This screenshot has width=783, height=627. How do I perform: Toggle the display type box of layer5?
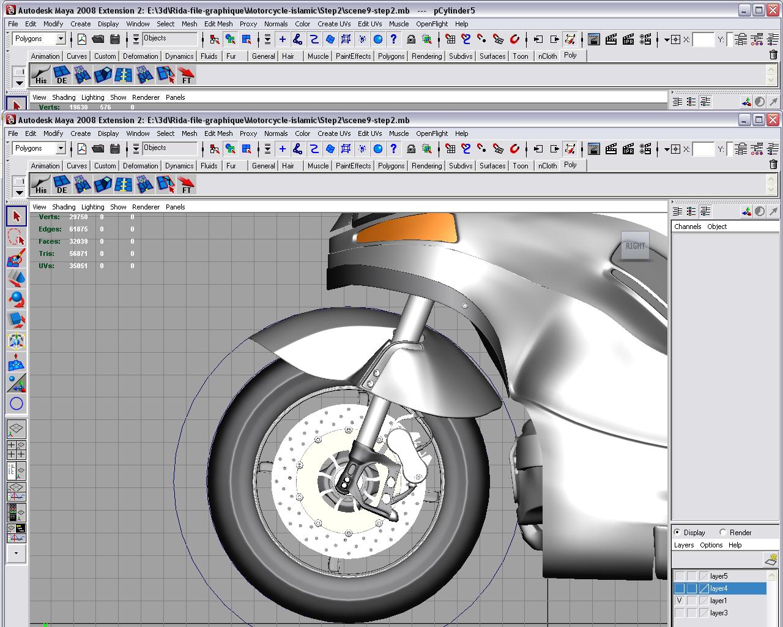pyautogui.click(x=691, y=576)
